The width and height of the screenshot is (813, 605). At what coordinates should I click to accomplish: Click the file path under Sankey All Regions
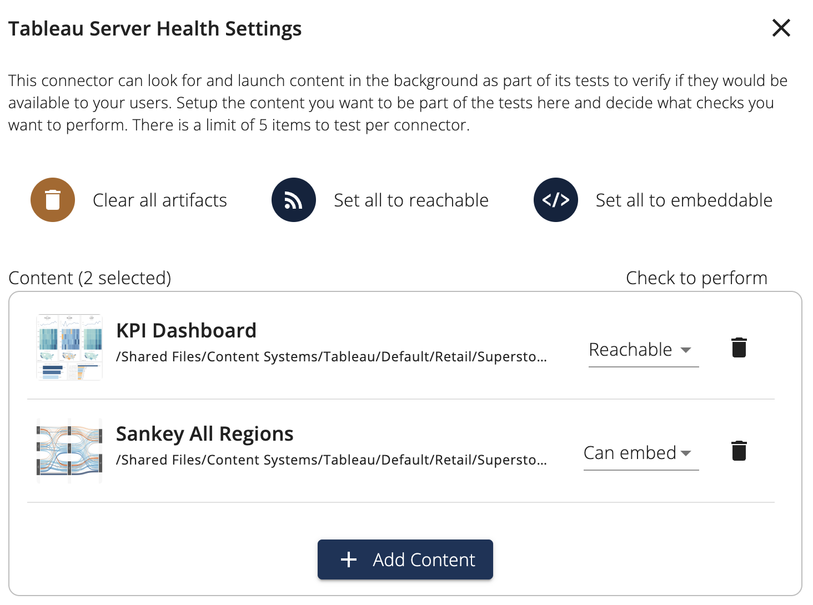(x=331, y=460)
